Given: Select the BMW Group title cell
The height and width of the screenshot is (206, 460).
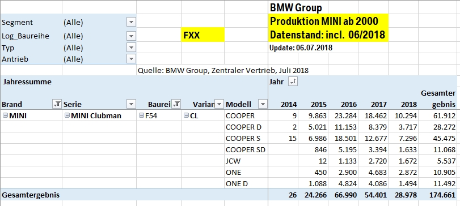Looking at the screenshot, I should click(x=296, y=8).
